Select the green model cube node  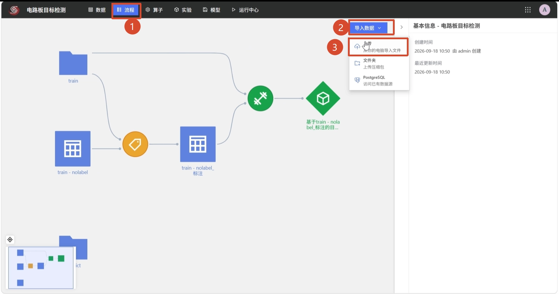point(323,98)
